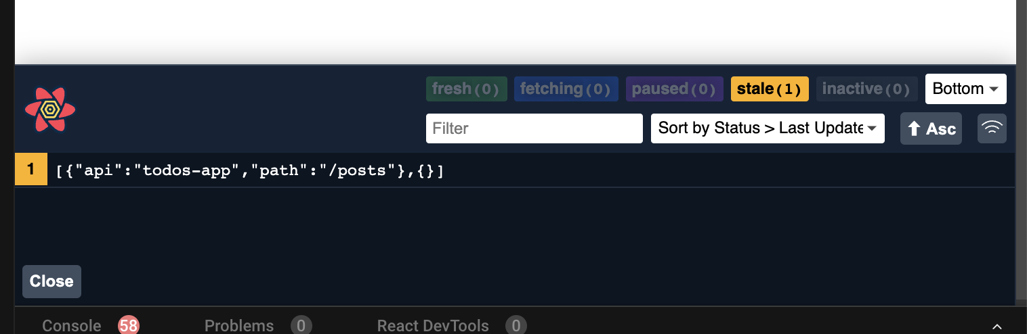Click the Console error count badge 58
The width and height of the screenshot is (1027, 334).
[x=128, y=326]
